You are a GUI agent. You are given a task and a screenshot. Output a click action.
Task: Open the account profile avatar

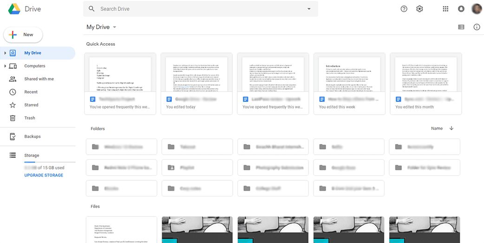point(477,9)
